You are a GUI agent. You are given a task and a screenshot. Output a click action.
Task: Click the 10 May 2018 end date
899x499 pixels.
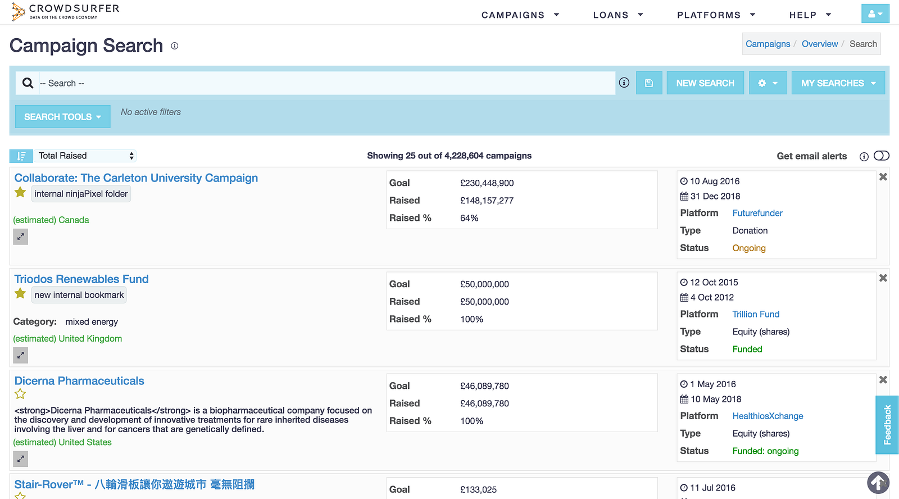click(x=715, y=399)
